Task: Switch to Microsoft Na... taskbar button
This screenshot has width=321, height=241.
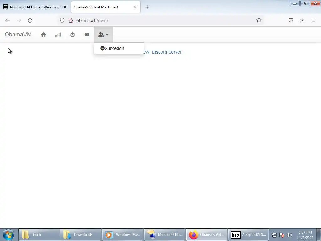Action: click(x=165, y=235)
